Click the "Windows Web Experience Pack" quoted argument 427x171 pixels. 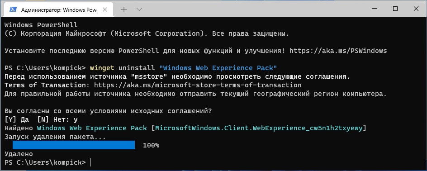tap(218, 68)
